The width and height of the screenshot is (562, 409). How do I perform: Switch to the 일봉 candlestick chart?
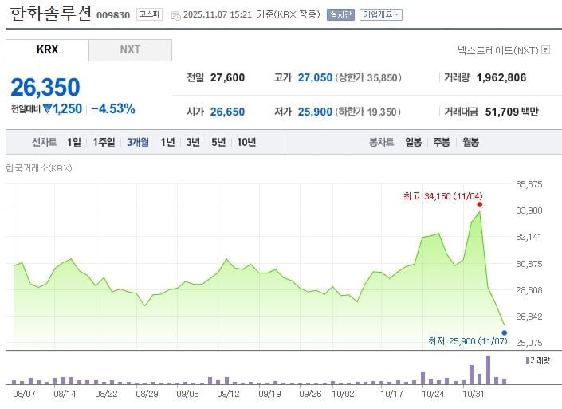[x=413, y=142]
